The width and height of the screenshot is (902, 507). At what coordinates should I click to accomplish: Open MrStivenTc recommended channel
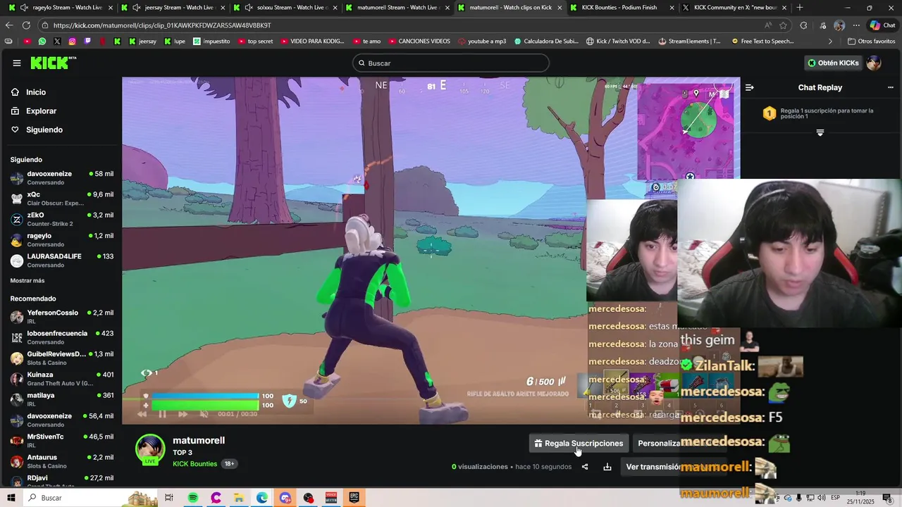(x=61, y=440)
